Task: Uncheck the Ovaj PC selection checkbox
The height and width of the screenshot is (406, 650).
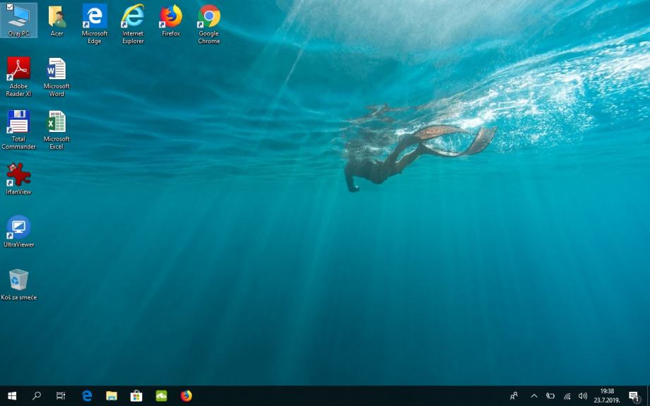Action: [10, 7]
